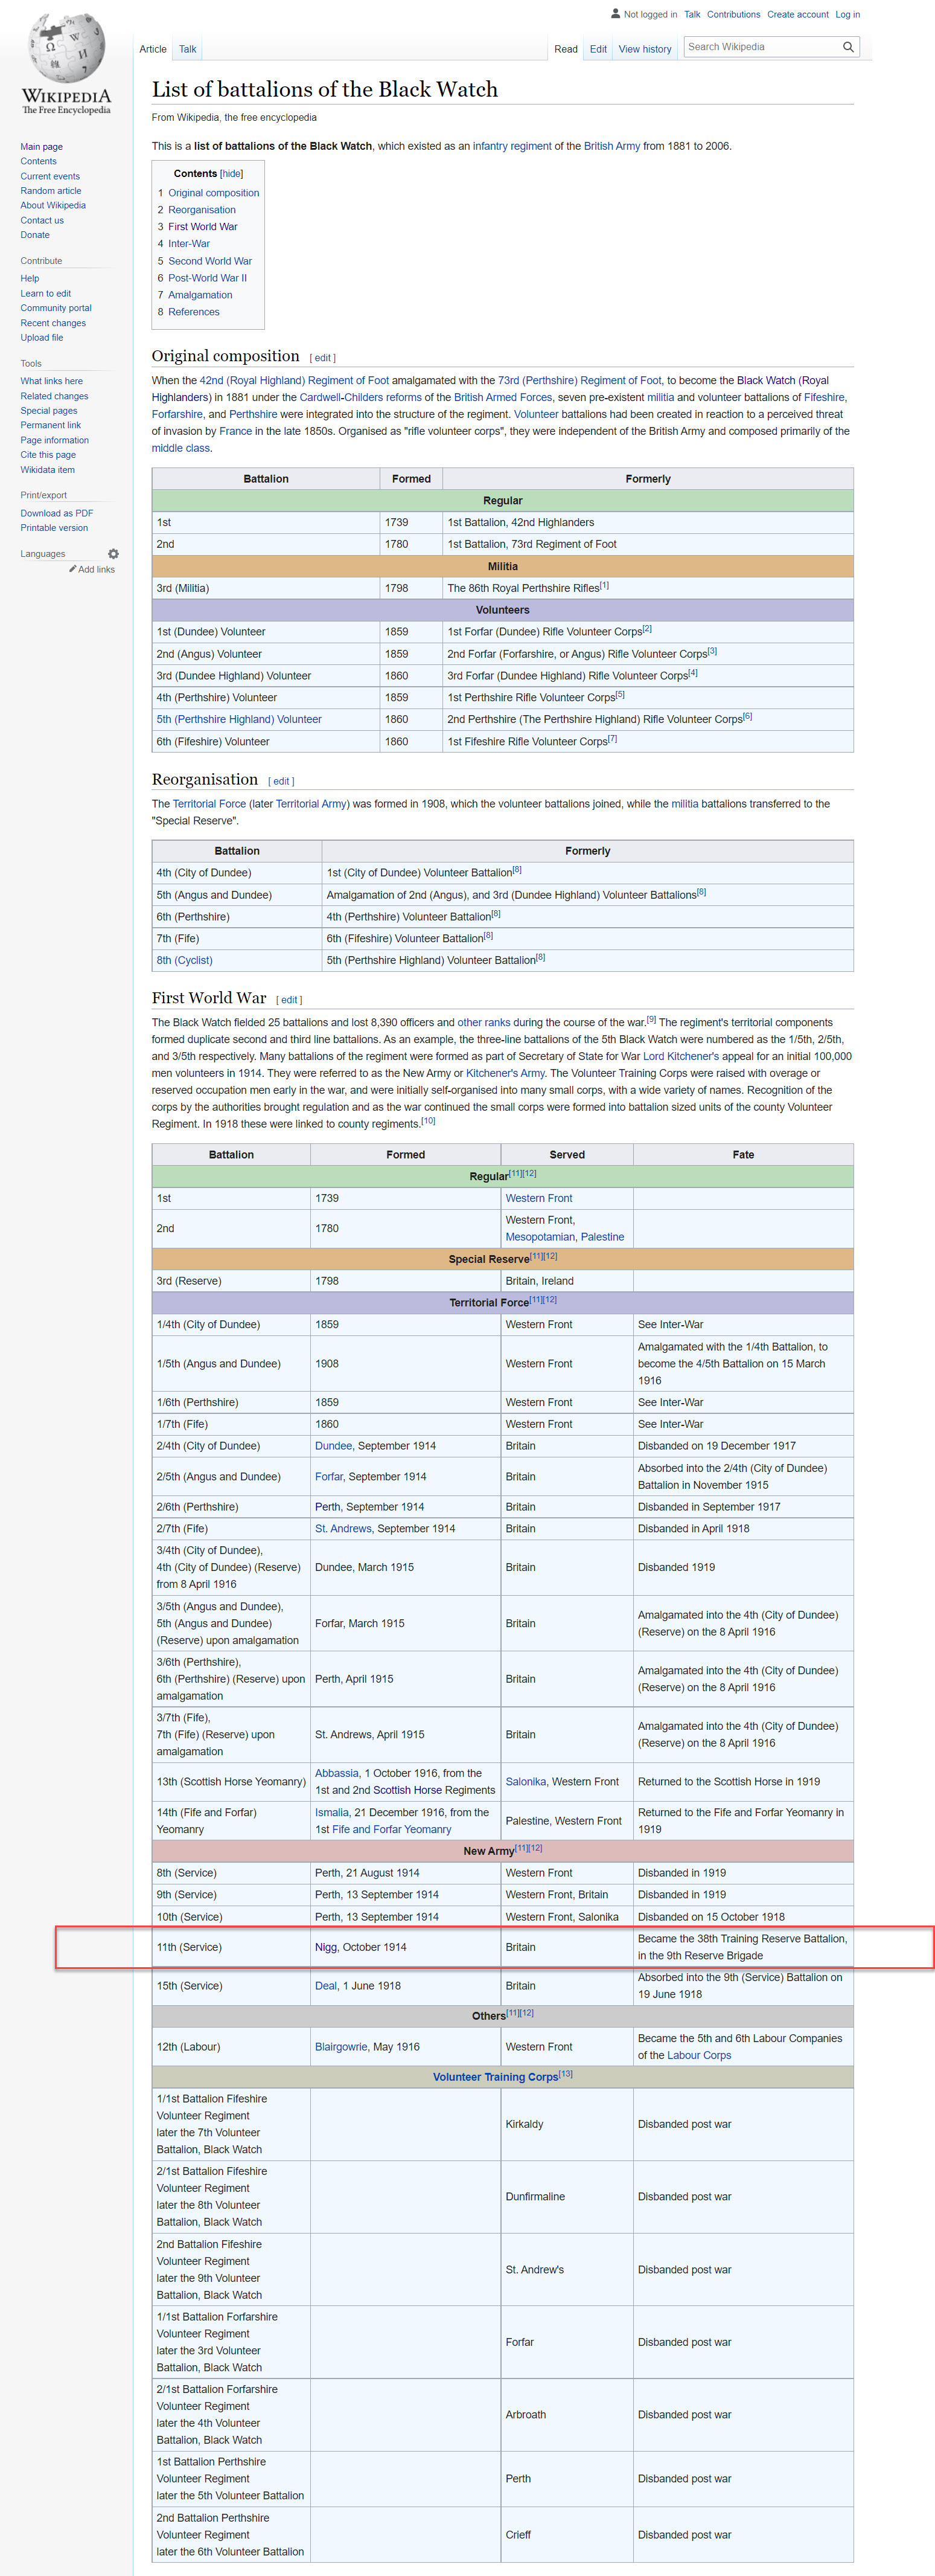This screenshot has width=935, height=2576.
Task: Click Download as PDF in sidebar
Action: tap(56, 513)
